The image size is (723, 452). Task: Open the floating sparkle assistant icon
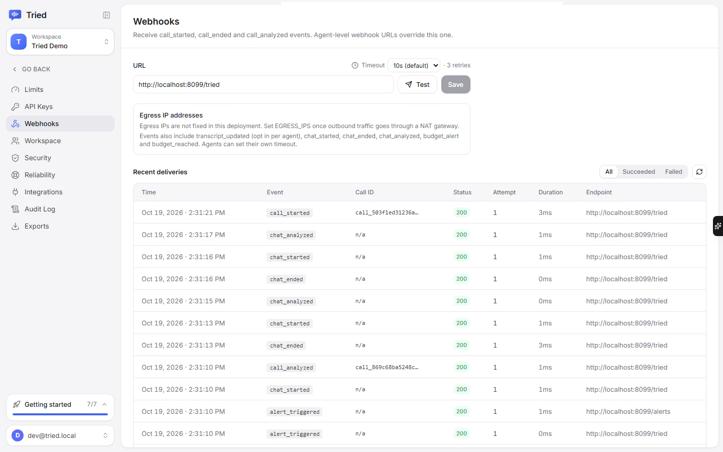(718, 226)
